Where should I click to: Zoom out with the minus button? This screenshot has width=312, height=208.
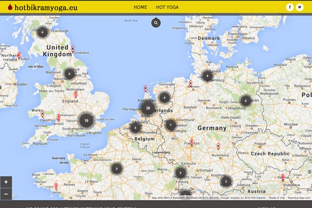[6, 194]
